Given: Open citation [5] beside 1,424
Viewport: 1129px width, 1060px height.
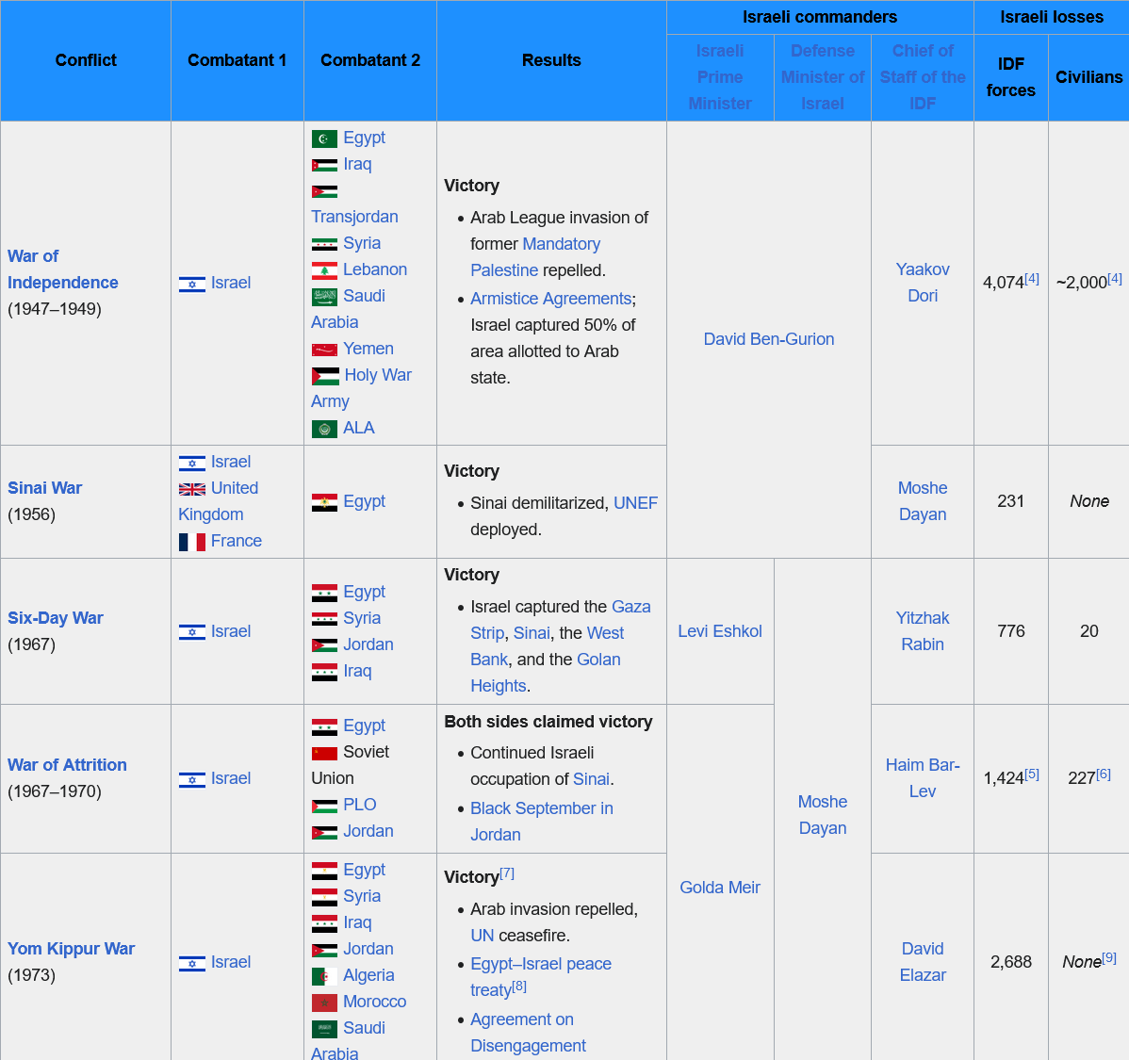Looking at the screenshot, I should click(x=1031, y=775).
